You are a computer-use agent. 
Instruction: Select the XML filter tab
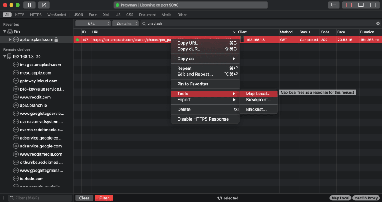point(107,15)
